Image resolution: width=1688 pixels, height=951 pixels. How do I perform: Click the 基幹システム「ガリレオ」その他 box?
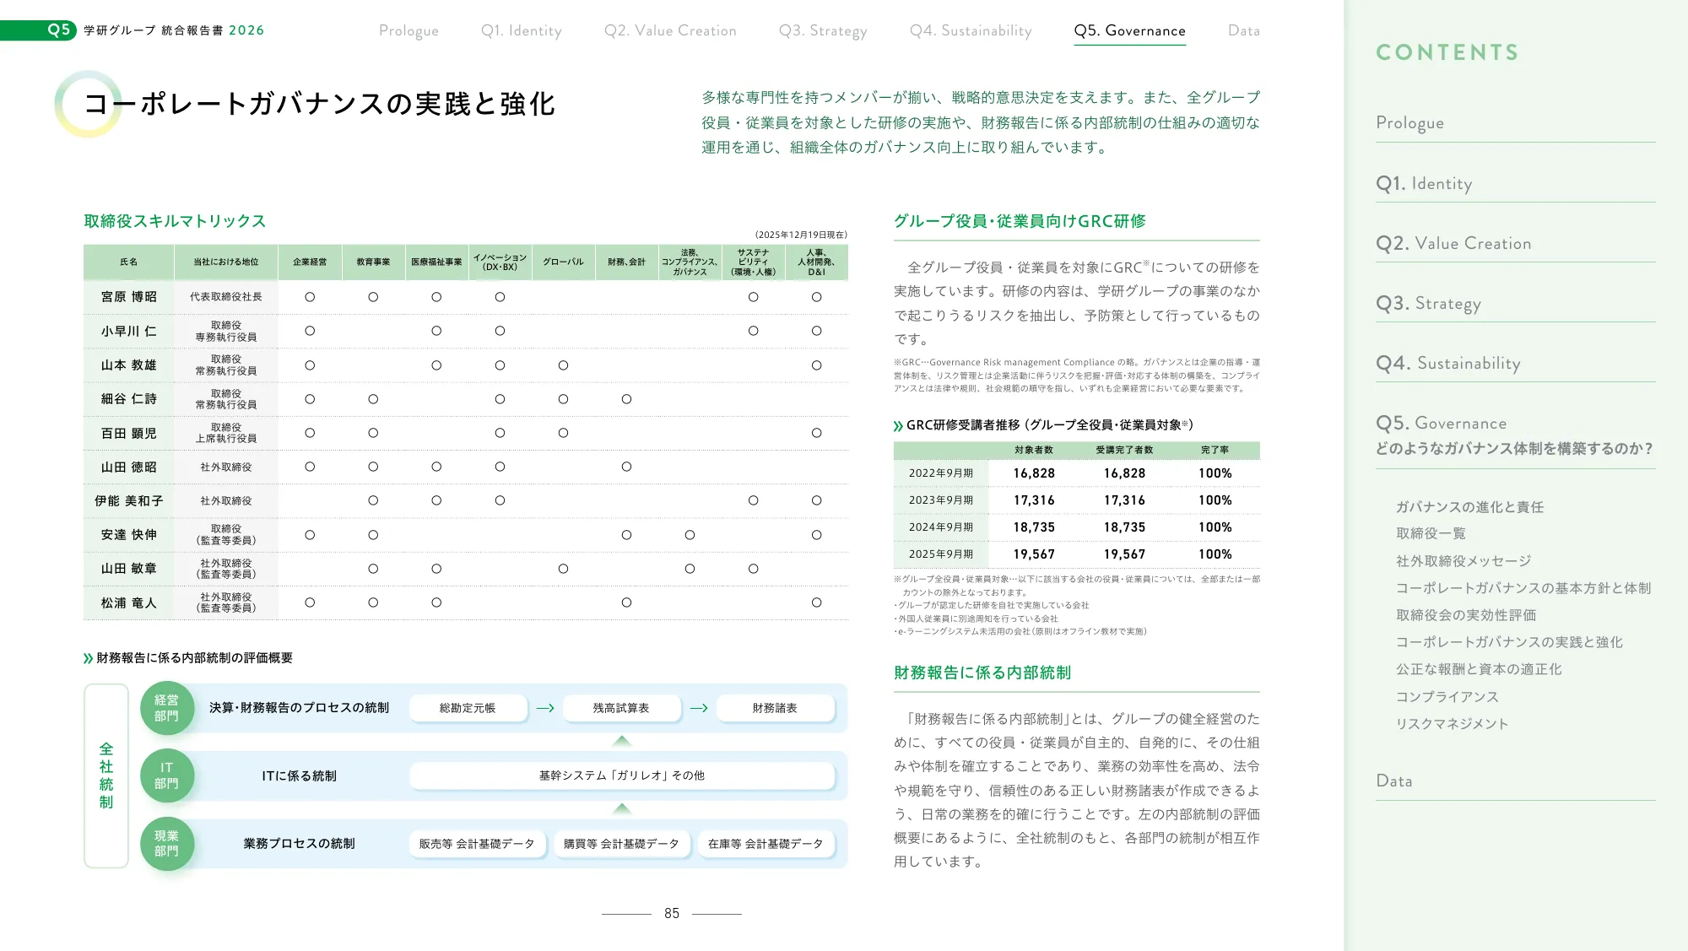point(622,775)
